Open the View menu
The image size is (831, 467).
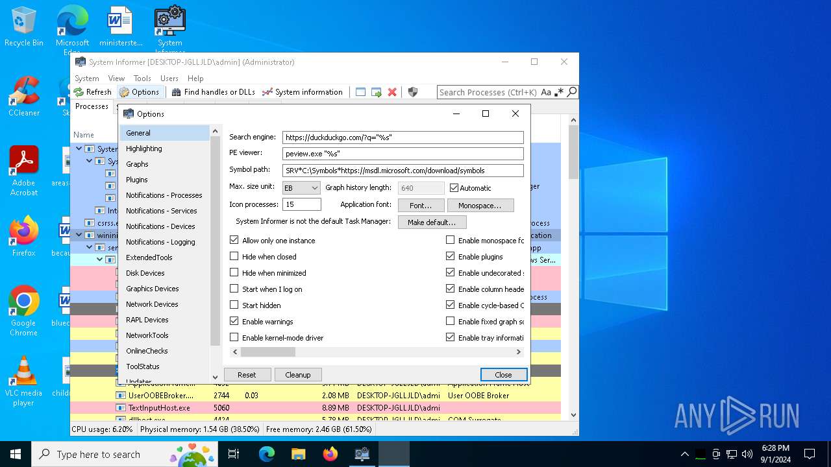(116, 78)
